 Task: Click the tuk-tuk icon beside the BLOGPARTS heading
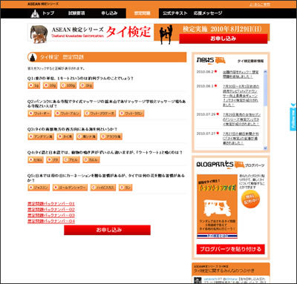(239, 165)
